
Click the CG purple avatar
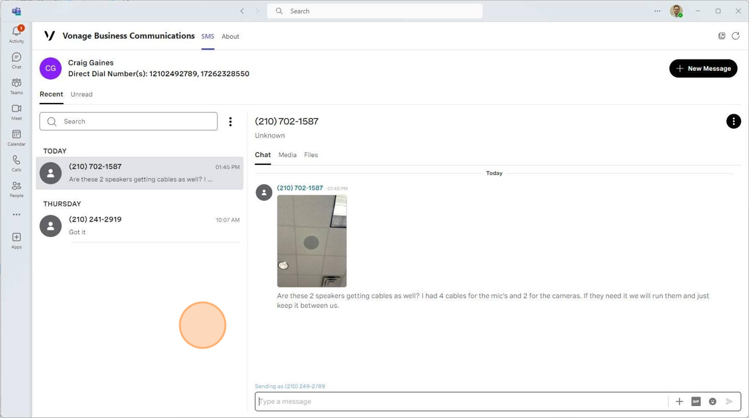[50, 68]
